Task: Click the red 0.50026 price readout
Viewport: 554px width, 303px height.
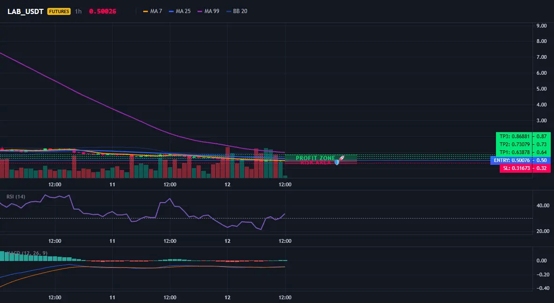Action: pos(102,11)
